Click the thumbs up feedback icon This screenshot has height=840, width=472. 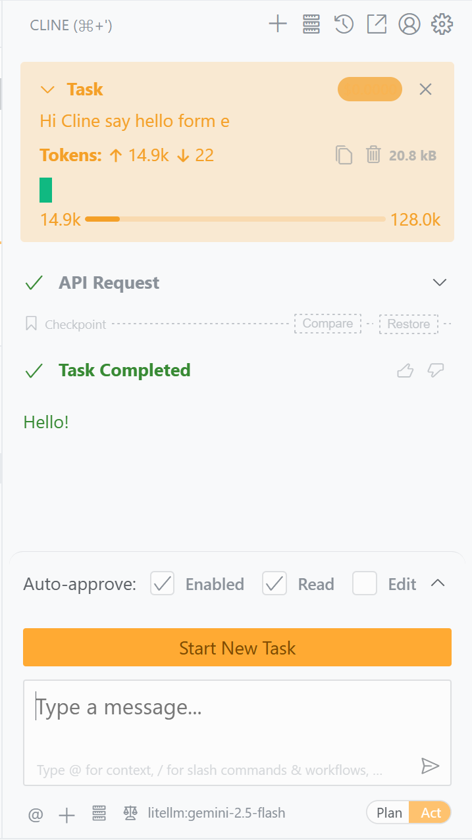pyautogui.click(x=406, y=371)
